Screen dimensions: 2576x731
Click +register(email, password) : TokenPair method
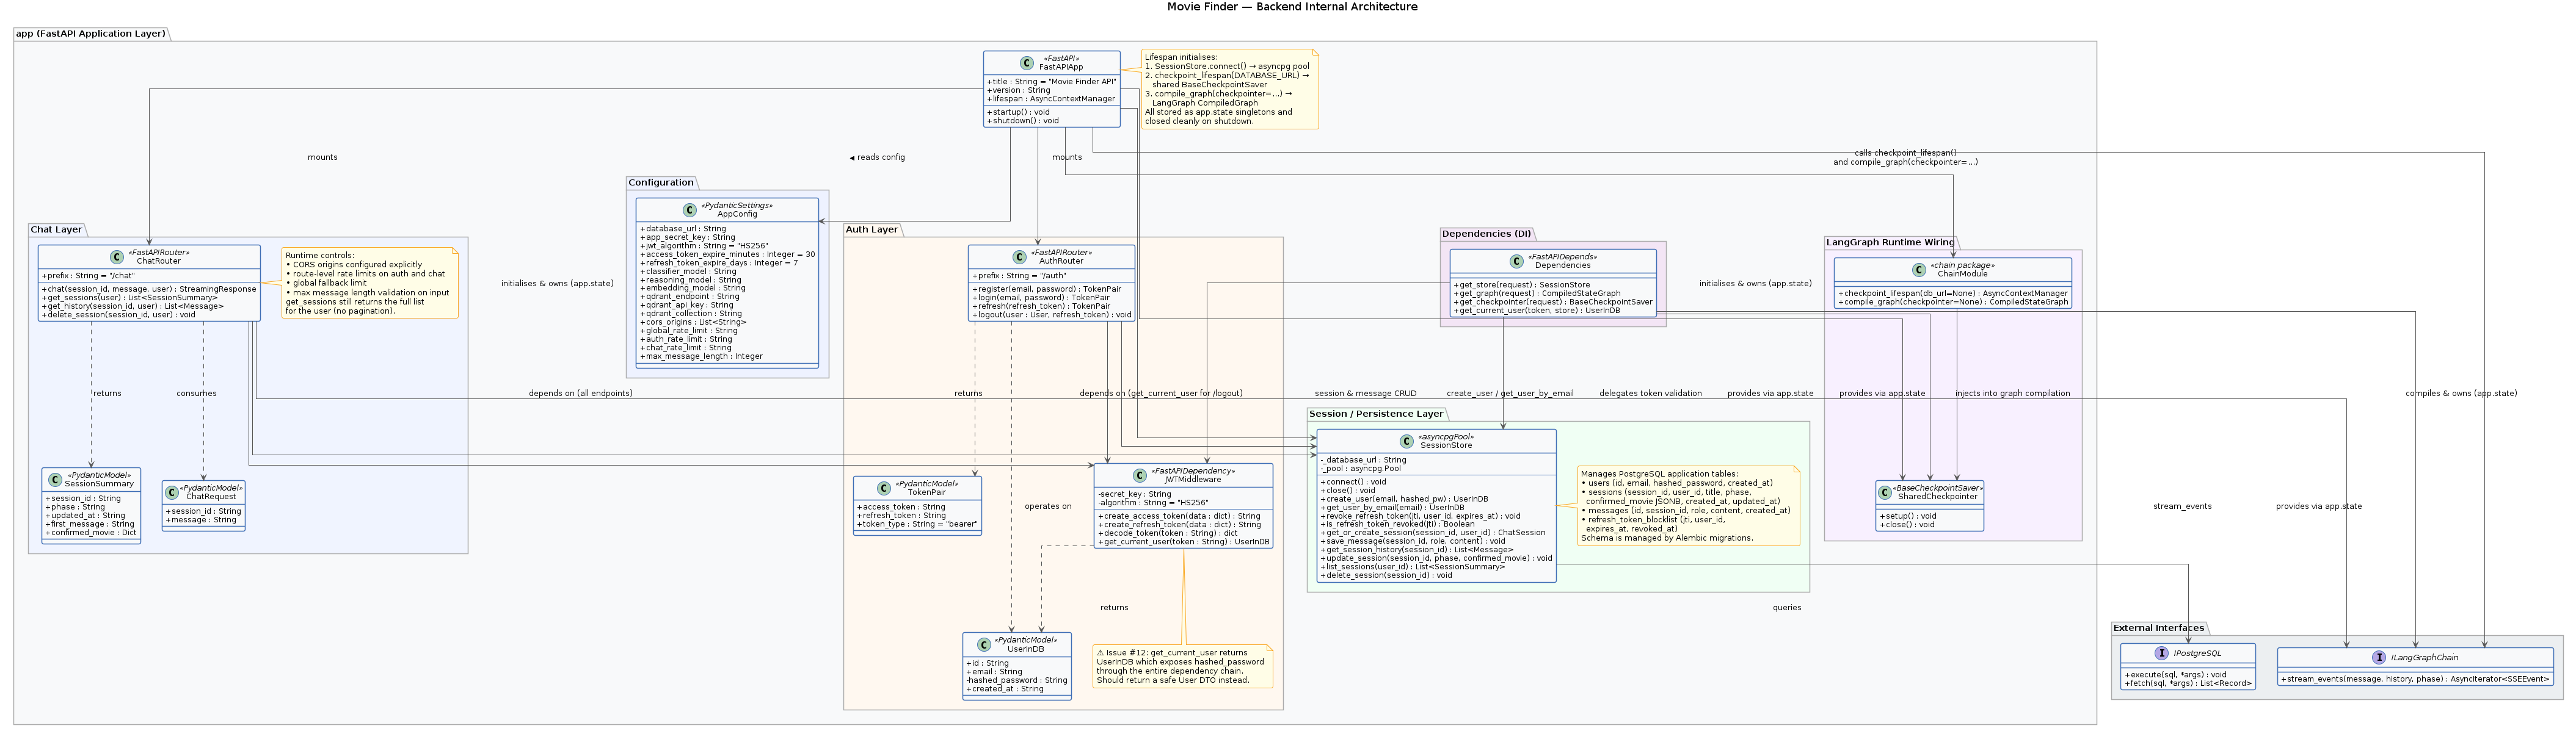click(x=1047, y=289)
